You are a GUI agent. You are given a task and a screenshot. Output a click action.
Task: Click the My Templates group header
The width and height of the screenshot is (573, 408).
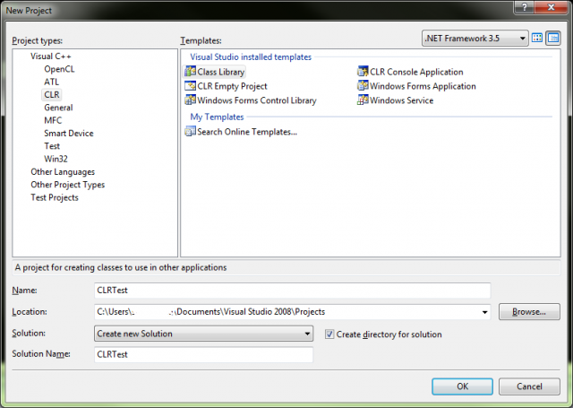(217, 117)
